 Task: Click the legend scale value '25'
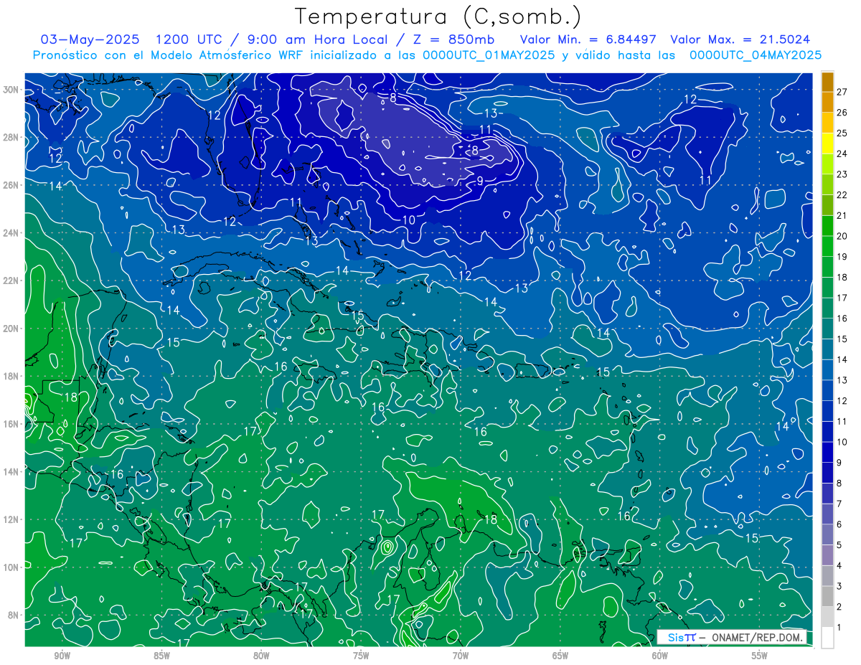pyautogui.click(x=842, y=133)
